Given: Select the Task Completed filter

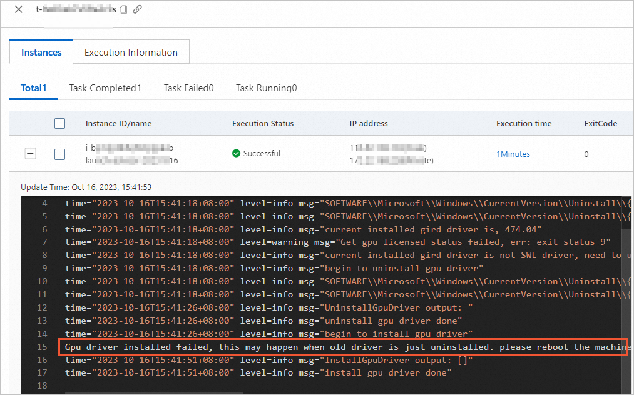Looking at the screenshot, I should pos(105,88).
